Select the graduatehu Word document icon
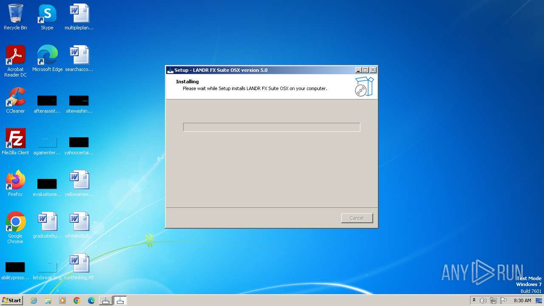544x306 pixels. 47,226
